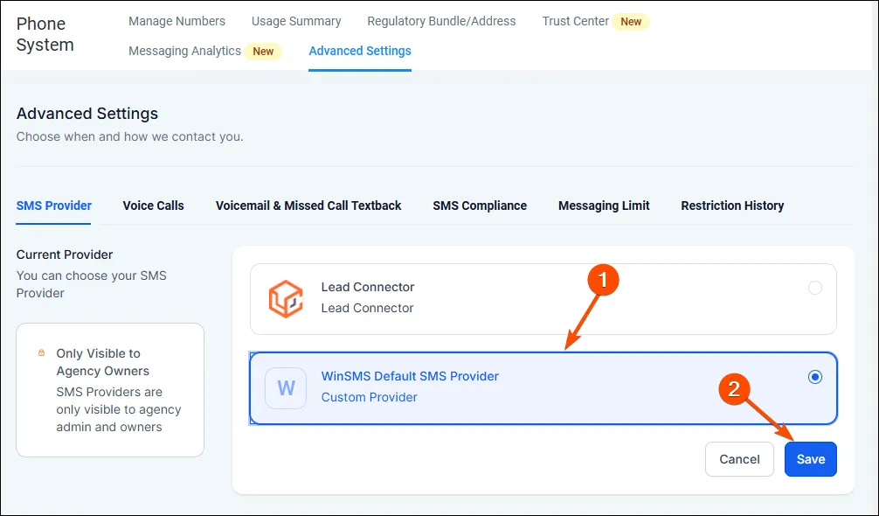Click the Lead Connector provider name

[x=368, y=287]
